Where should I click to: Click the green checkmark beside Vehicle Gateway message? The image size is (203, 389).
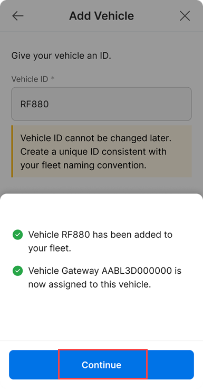pyautogui.click(x=17, y=271)
